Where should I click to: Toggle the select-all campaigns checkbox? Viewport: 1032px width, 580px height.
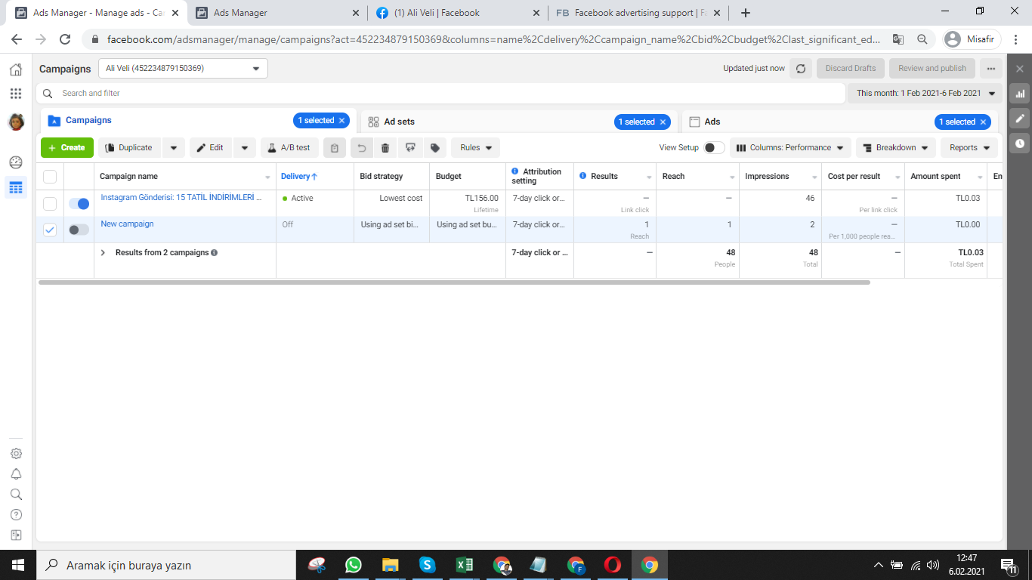(50, 177)
